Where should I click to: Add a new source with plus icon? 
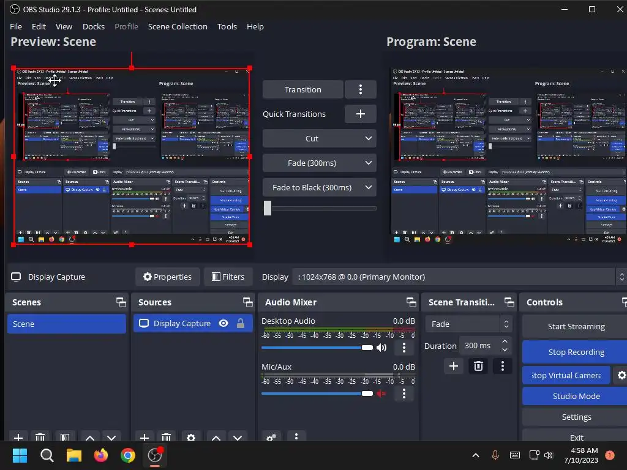pos(145,438)
